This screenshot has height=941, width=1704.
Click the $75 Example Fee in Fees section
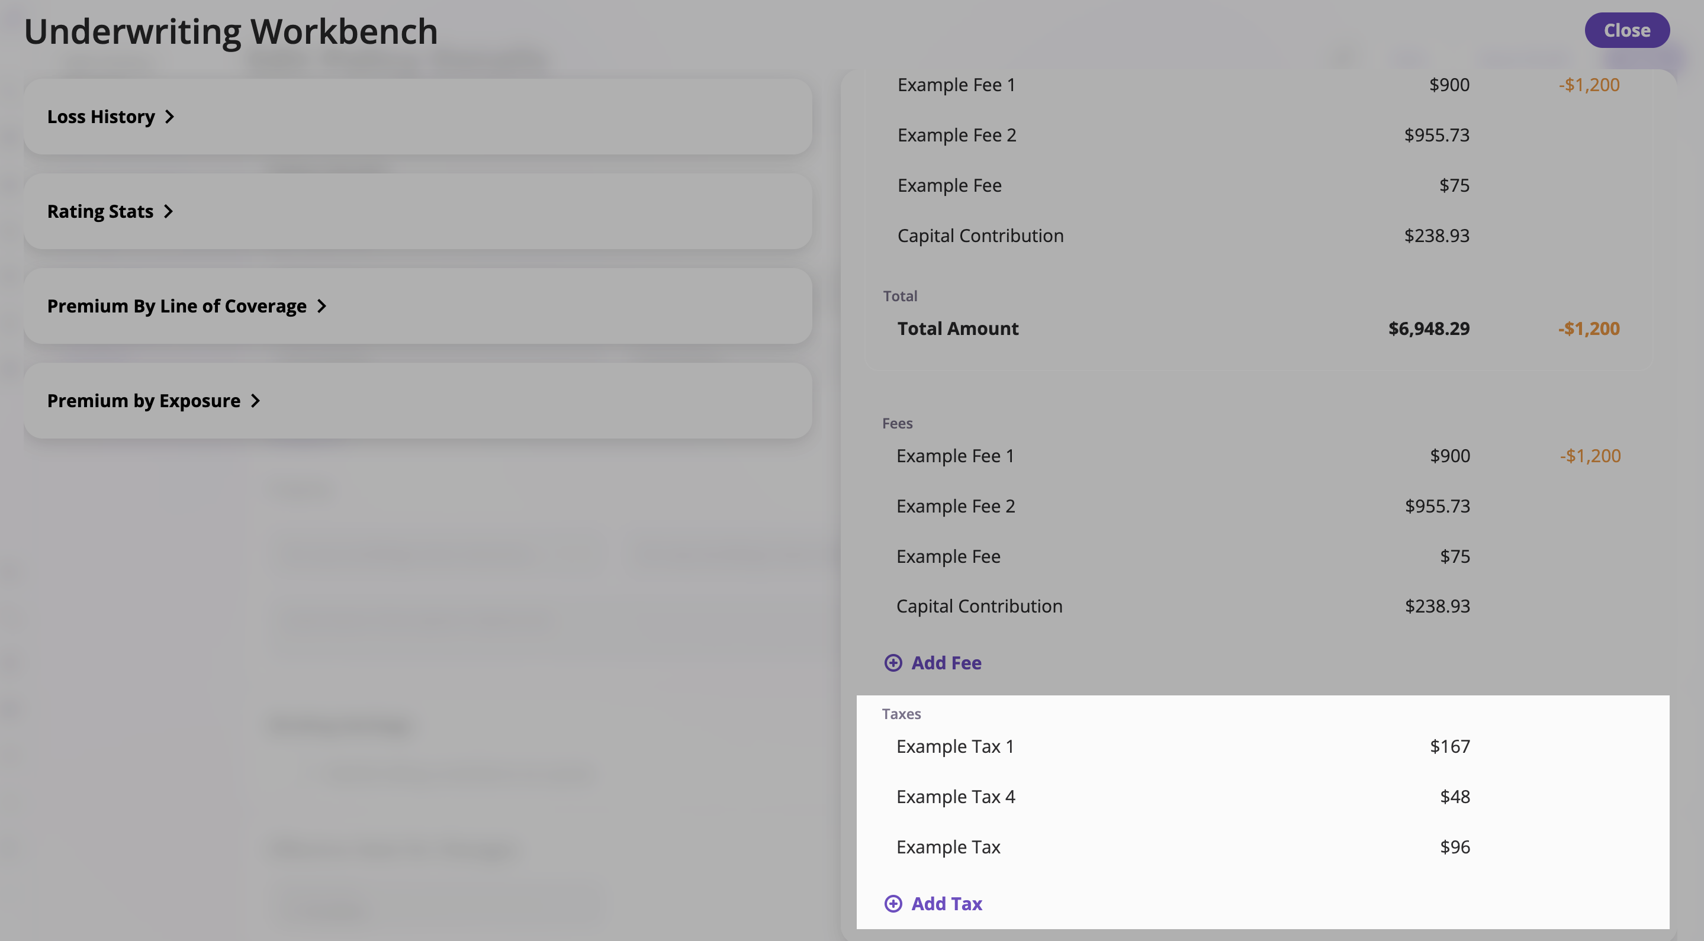point(1455,556)
